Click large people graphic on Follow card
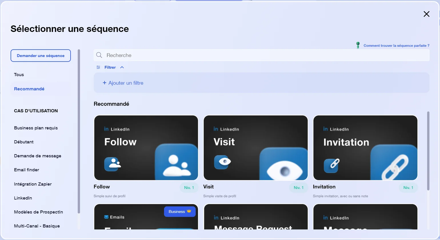440x240 pixels. point(177,162)
